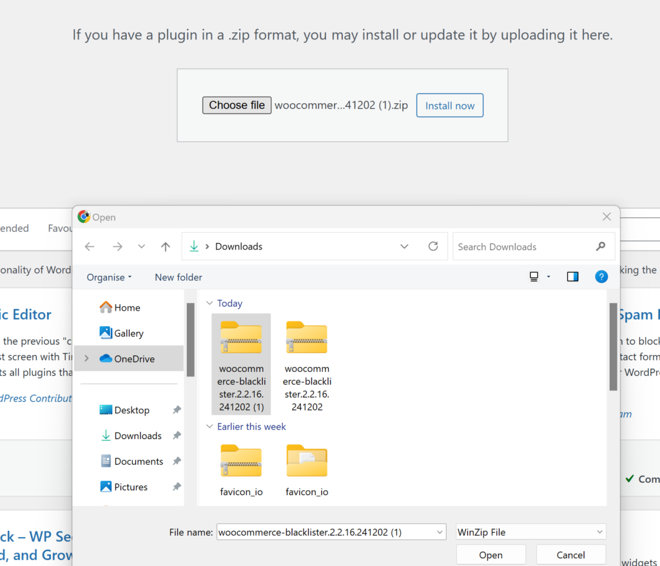Click the back navigation arrow
The height and width of the screenshot is (566, 660).
[90, 246]
